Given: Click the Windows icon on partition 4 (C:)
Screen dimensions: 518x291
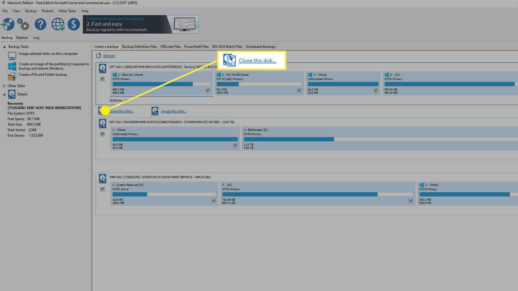Looking at the screenshot, I should pyautogui.click(x=387, y=75).
